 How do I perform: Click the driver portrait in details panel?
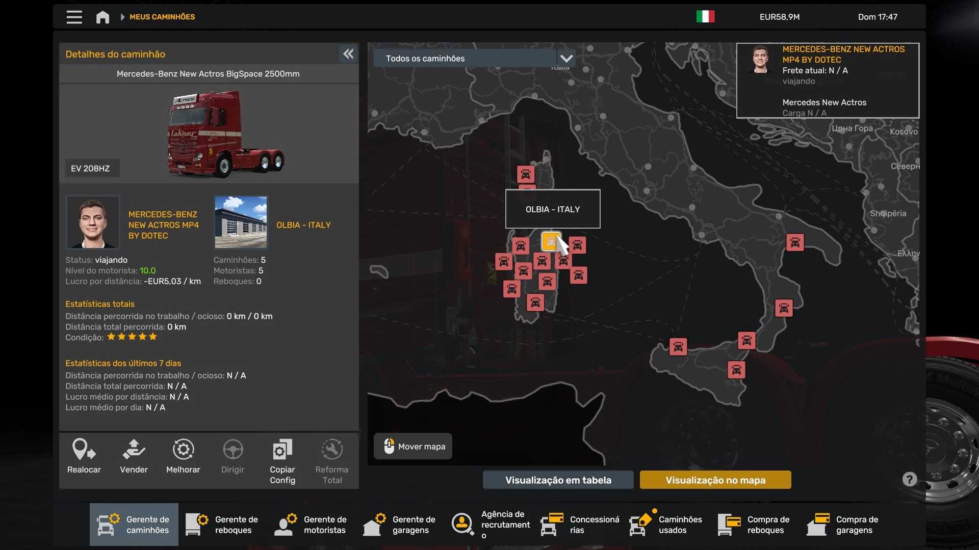click(93, 223)
